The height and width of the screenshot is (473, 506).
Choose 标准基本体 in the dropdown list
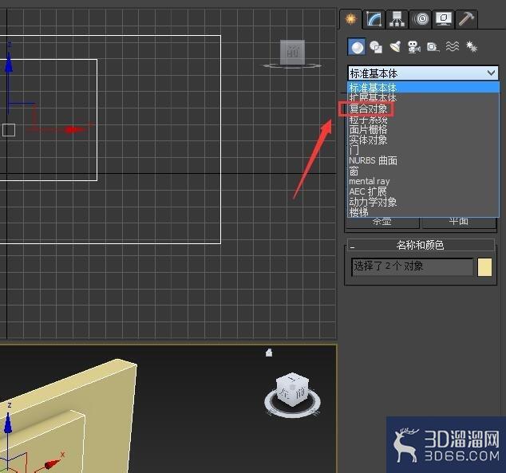click(423, 88)
